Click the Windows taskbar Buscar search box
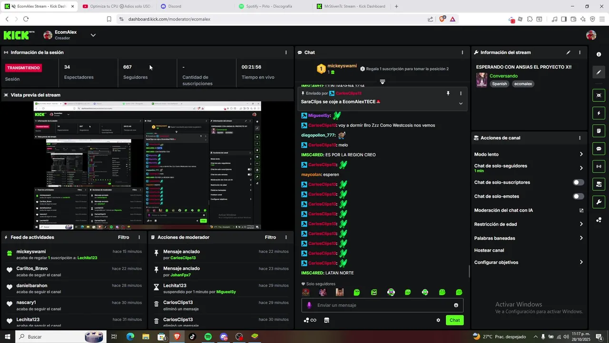This screenshot has width=609, height=343. click(61, 337)
